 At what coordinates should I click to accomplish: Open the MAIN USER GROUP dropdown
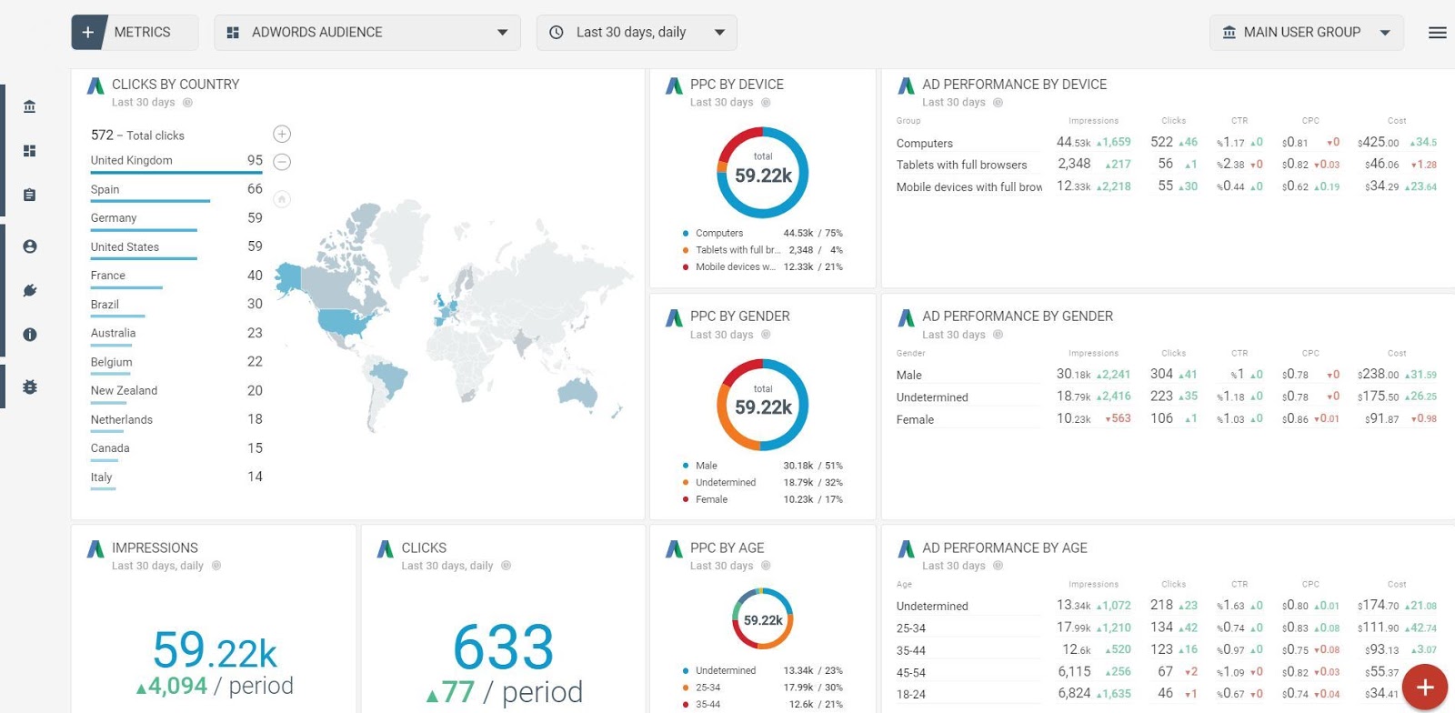click(1306, 32)
